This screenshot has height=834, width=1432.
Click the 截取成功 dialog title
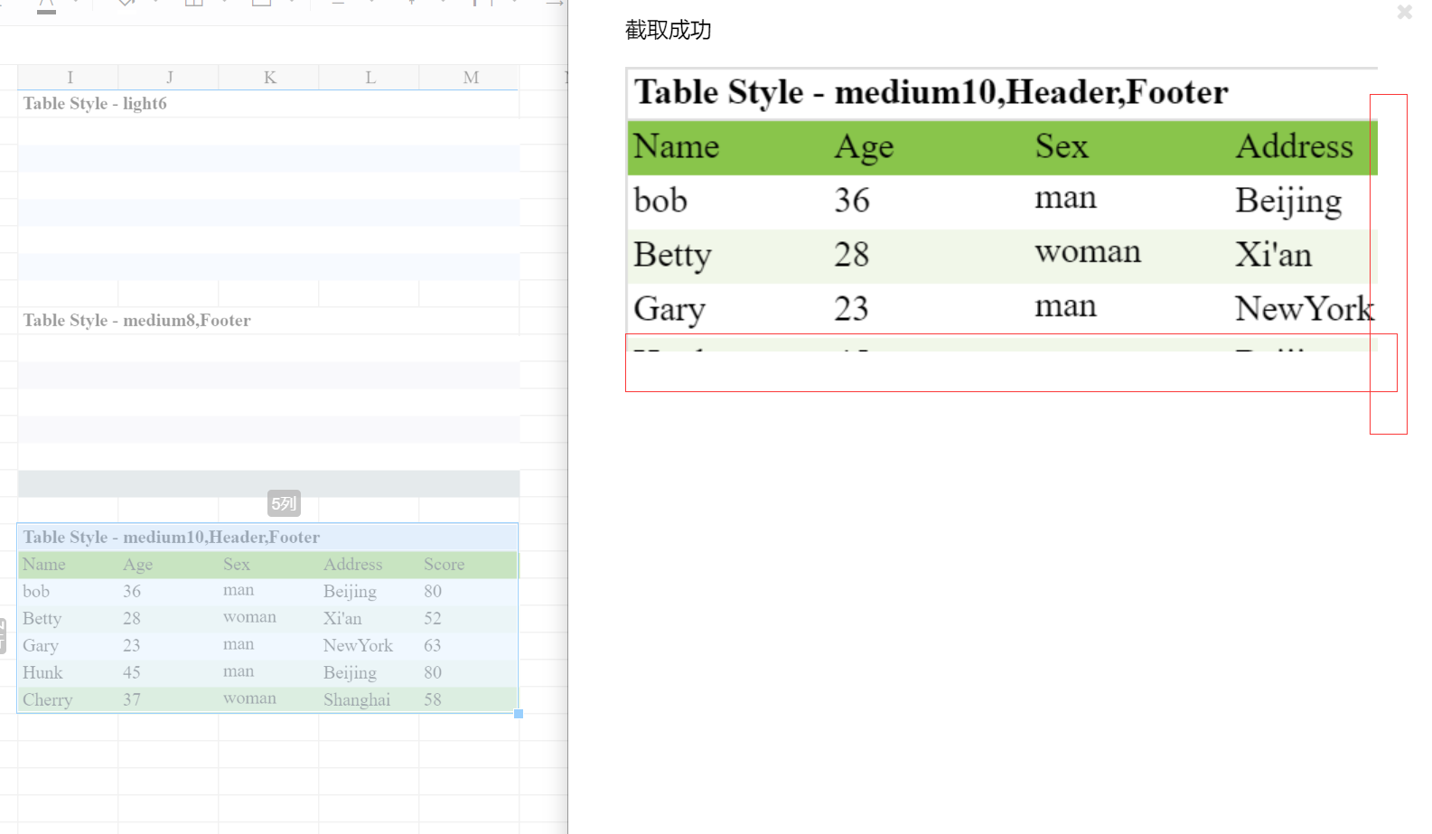[669, 30]
